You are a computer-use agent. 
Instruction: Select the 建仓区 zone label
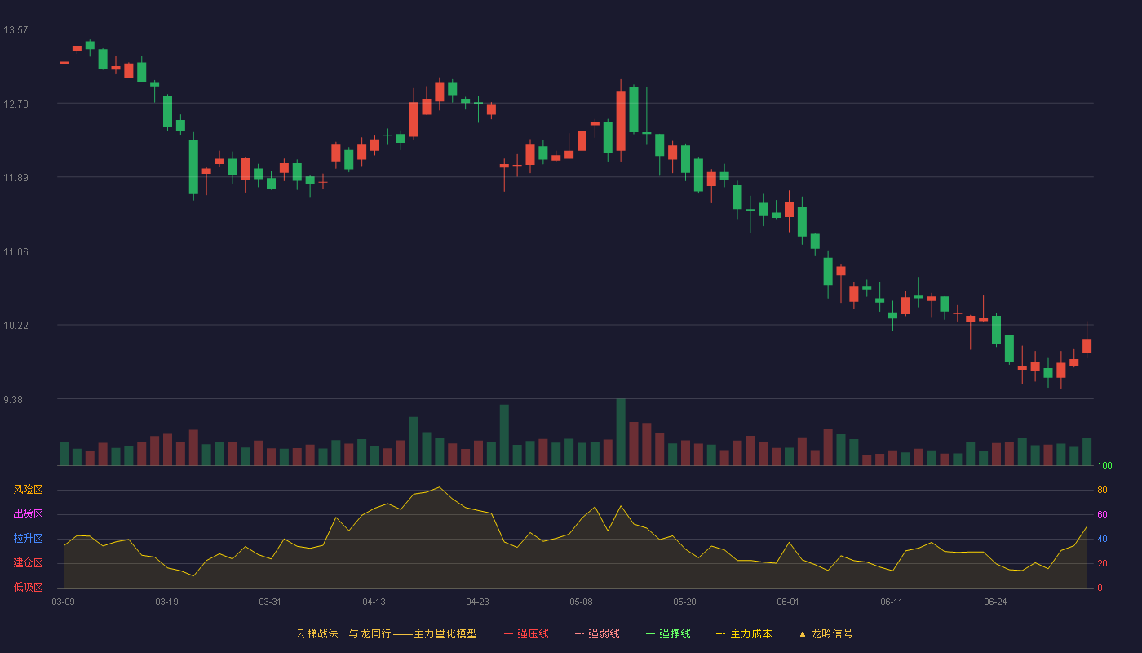coord(28,563)
